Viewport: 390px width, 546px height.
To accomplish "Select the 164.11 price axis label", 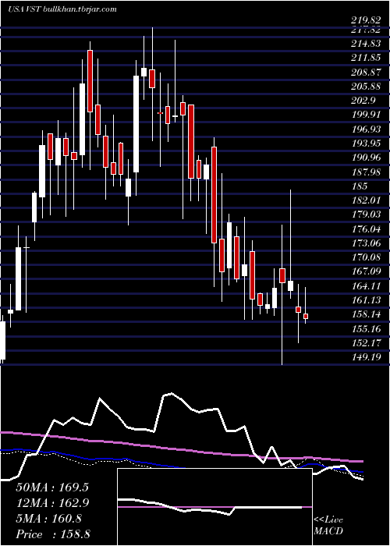I will coord(366,286).
